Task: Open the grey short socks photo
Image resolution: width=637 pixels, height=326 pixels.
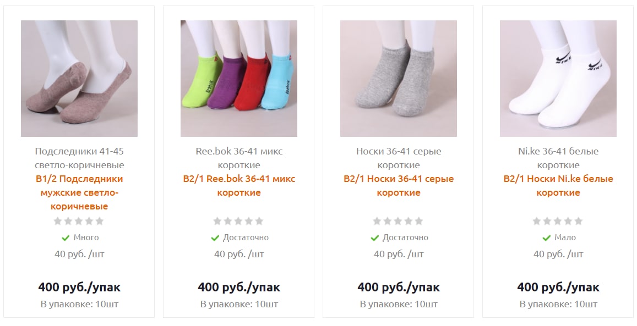Action: (x=399, y=79)
